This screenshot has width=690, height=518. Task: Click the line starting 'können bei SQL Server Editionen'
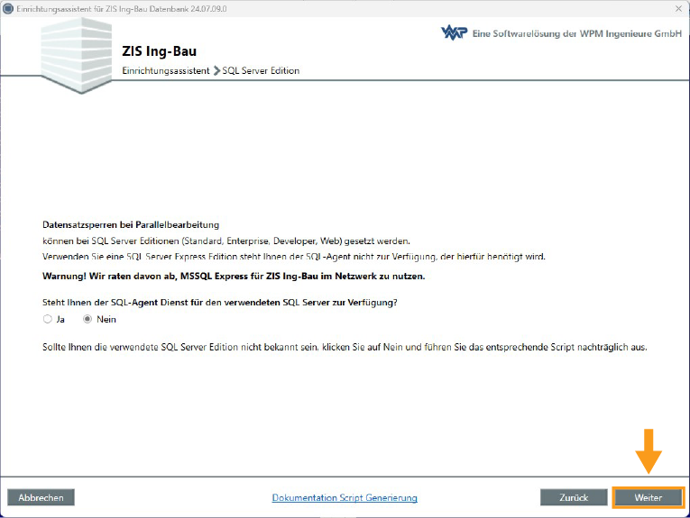pos(226,241)
